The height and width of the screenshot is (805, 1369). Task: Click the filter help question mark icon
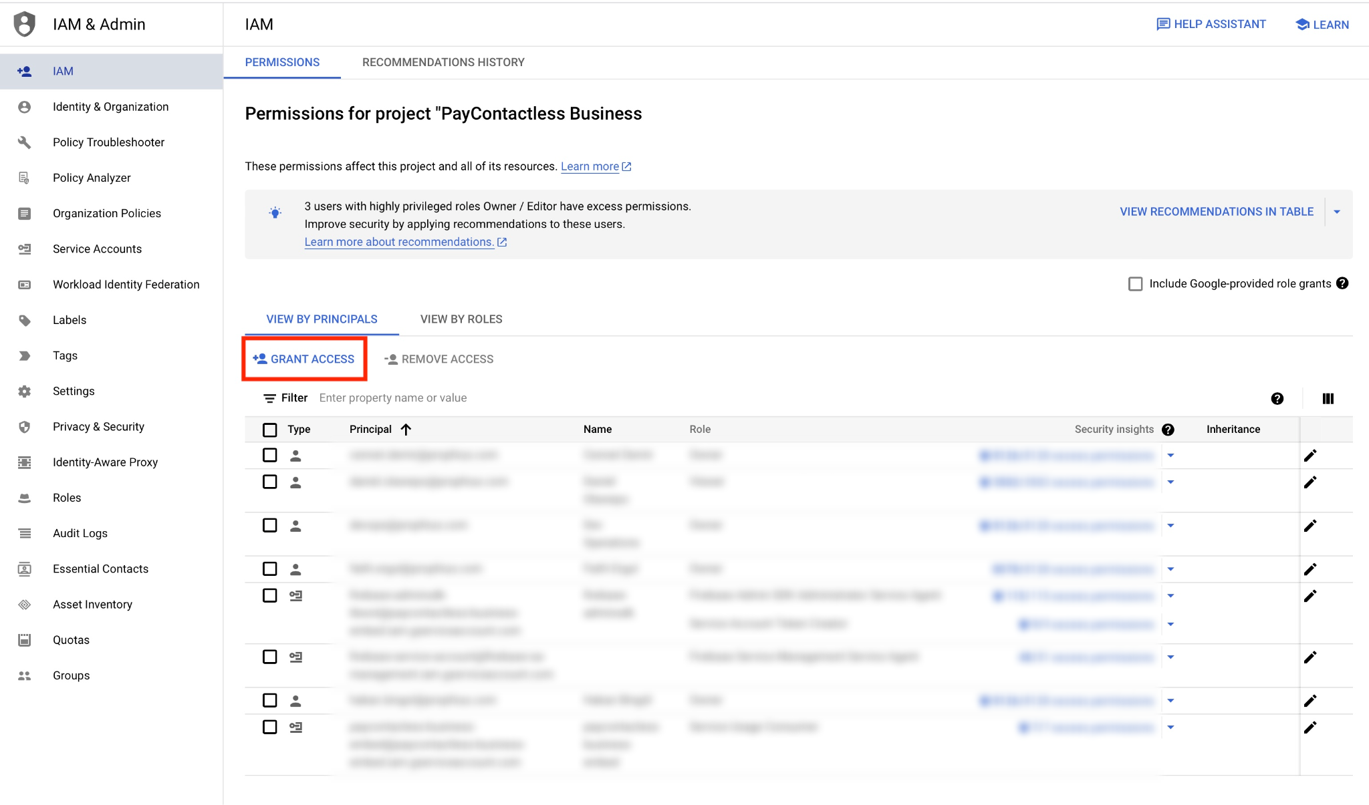point(1277,399)
